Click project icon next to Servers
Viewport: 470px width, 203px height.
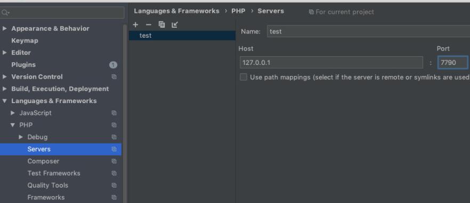[114, 149]
